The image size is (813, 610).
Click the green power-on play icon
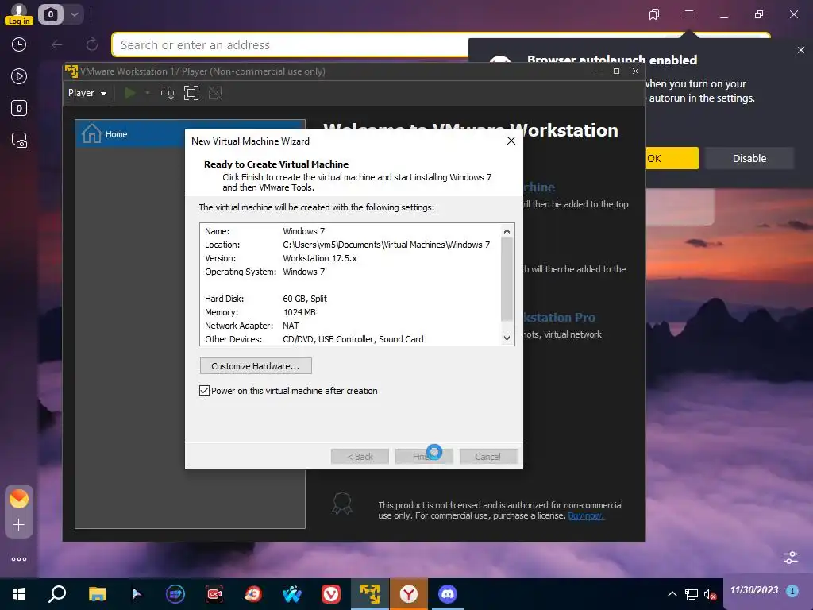pyautogui.click(x=130, y=94)
